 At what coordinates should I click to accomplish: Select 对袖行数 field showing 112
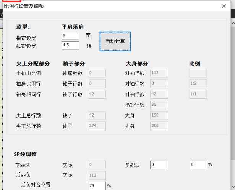click(x=159, y=73)
